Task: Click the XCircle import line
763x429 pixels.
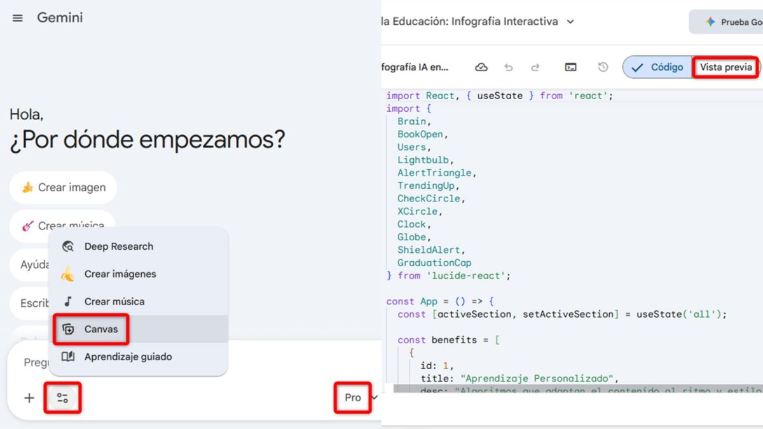Action: 420,211
